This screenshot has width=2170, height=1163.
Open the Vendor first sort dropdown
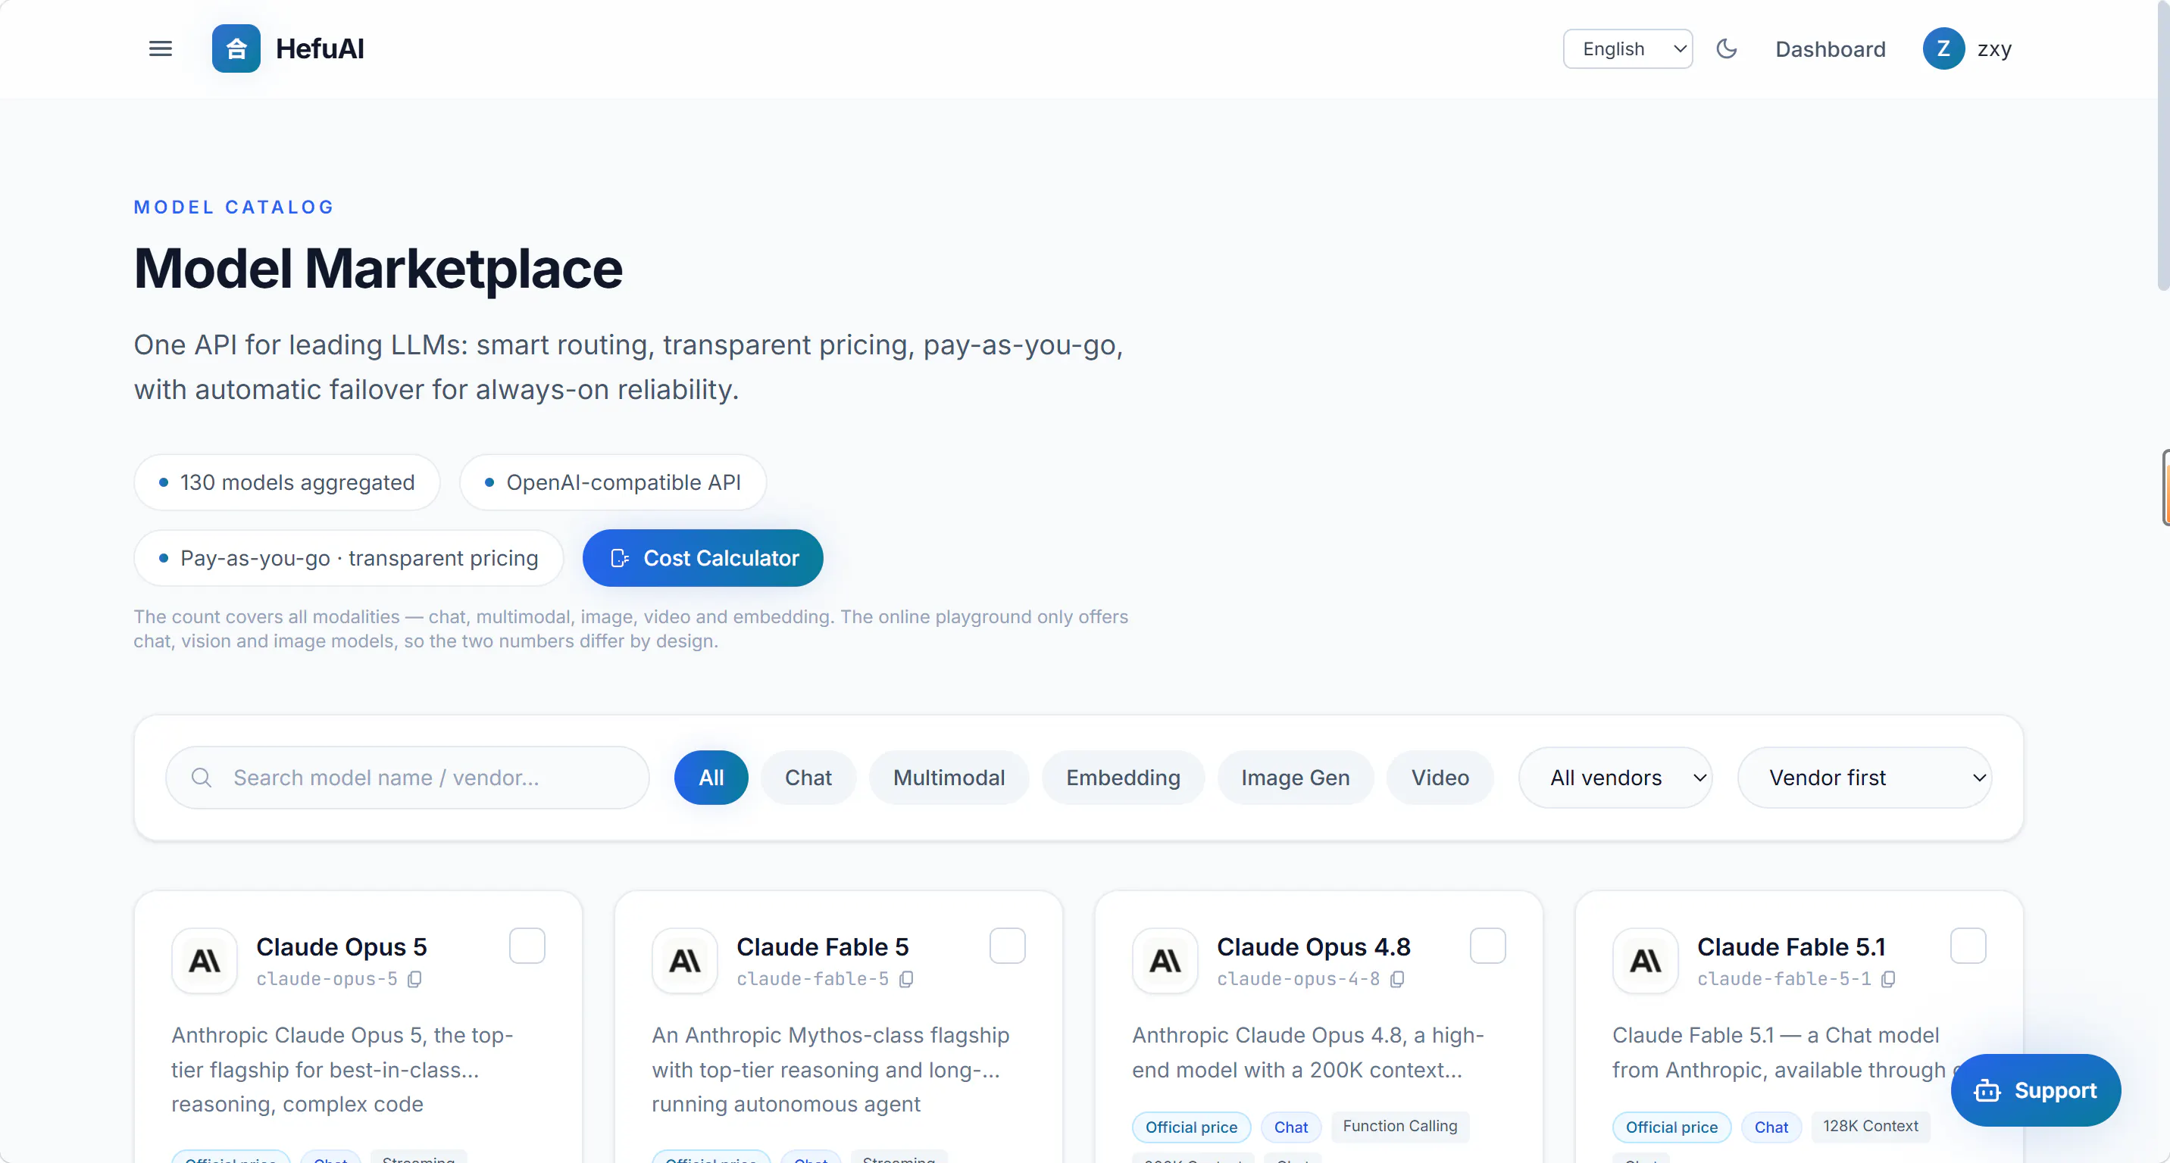click(1864, 778)
